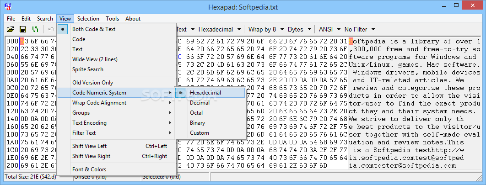Select Custom numeric system
The height and width of the screenshot is (185, 486).
pyautogui.click(x=210, y=133)
